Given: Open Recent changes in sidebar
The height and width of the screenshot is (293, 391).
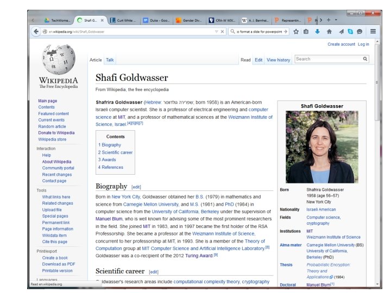Looking at the screenshot, I should click(x=57, y=174).
